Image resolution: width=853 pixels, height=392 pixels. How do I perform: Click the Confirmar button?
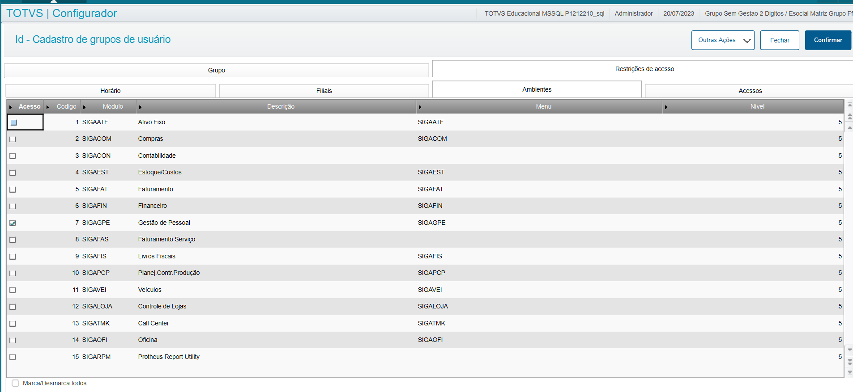click(828, 40)
